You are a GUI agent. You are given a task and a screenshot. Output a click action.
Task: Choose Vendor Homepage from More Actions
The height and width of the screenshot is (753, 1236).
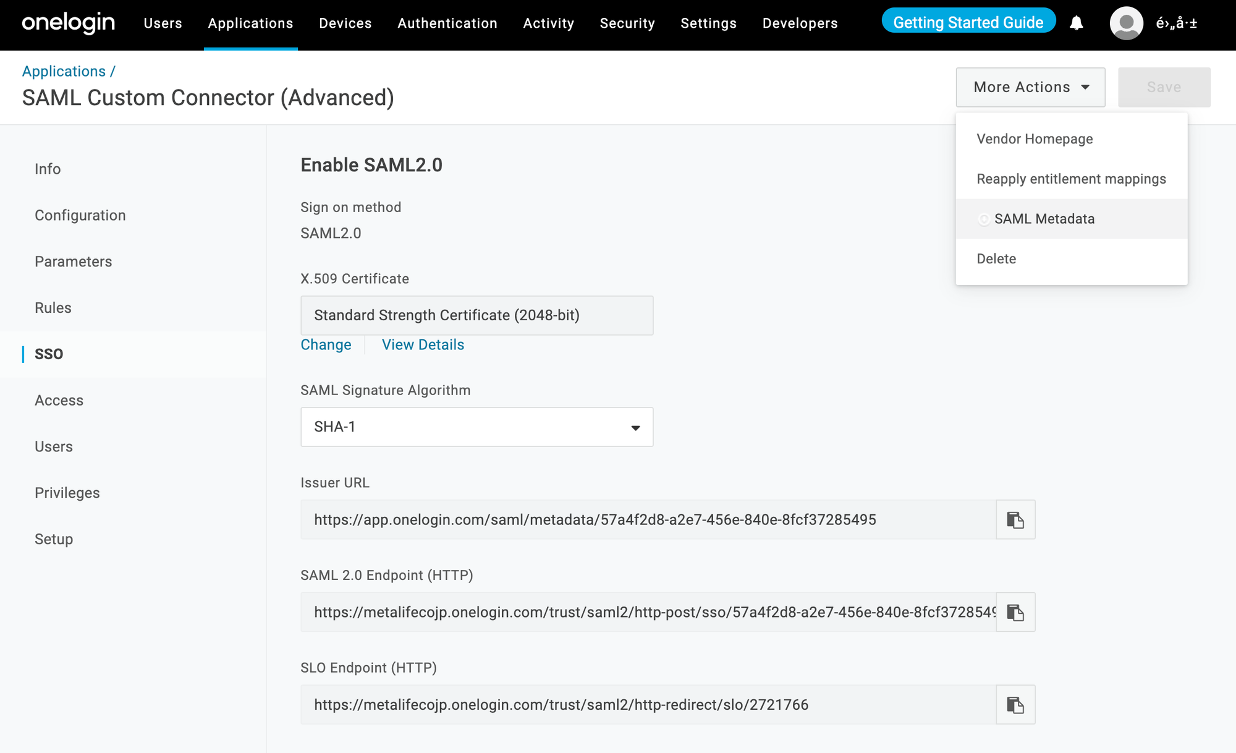click(1072, 139)
